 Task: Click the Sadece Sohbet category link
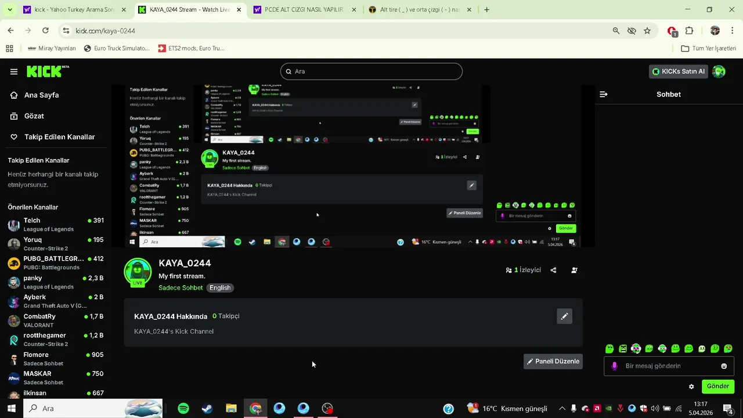click(x=181, y=288)
